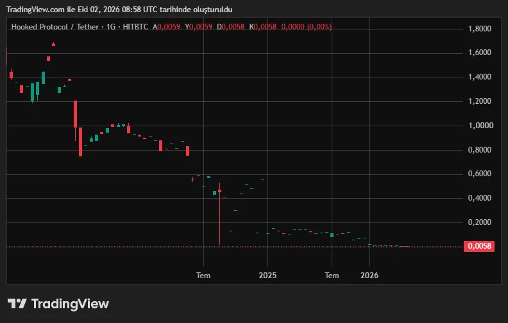
Task: Click the D0,0058 low value
Action: [x=230, y=27]
